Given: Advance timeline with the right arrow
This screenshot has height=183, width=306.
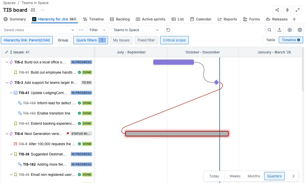Looking at the screenshot, I should [x=293, y=176].
